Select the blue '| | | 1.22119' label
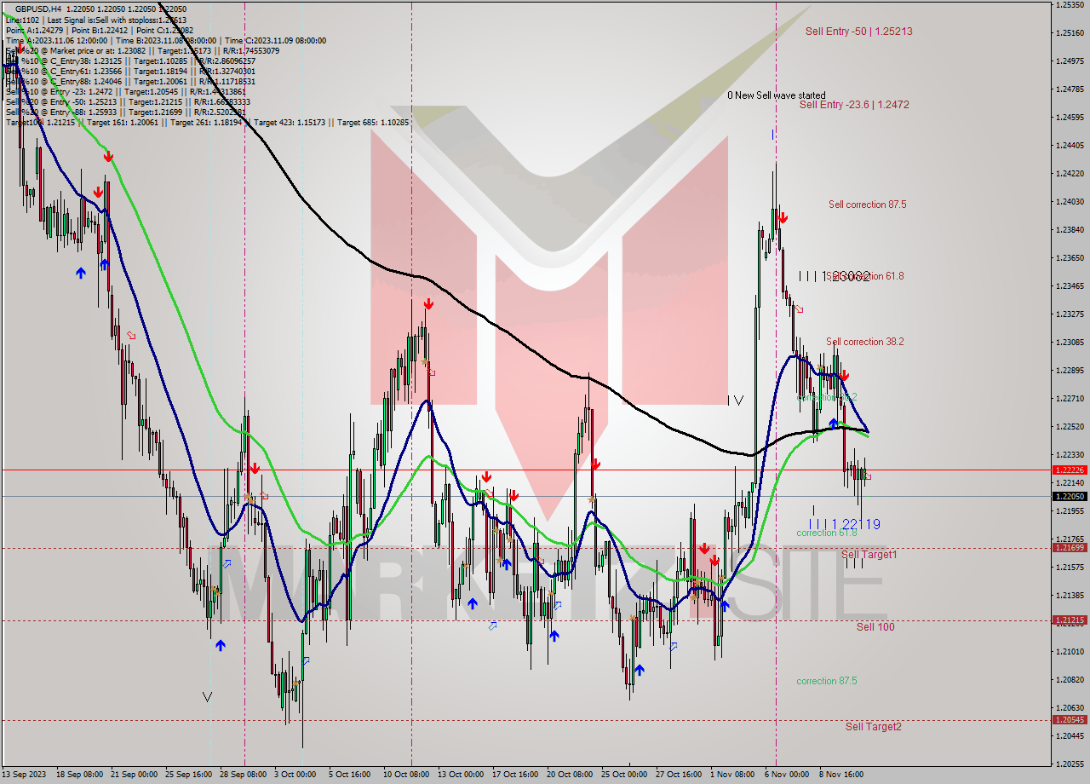 844,524
